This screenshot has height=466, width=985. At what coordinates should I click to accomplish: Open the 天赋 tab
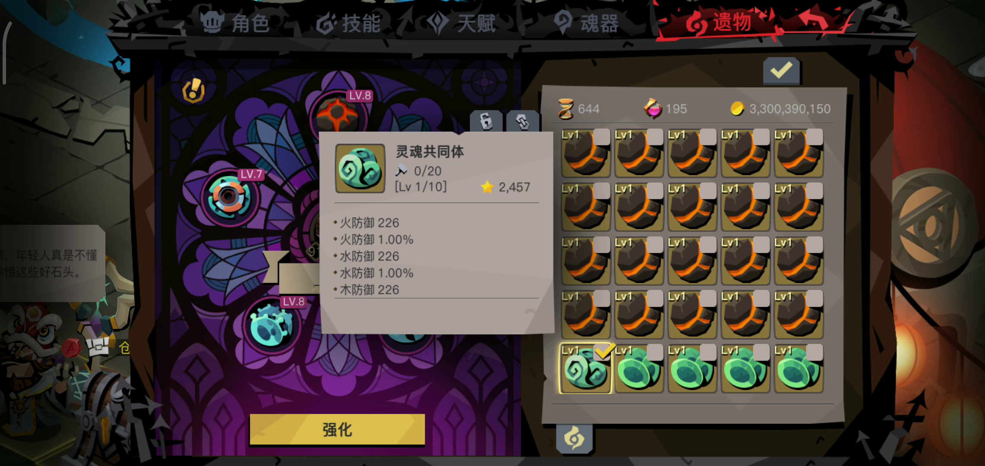pyautogui.click(x=461, y=23)
